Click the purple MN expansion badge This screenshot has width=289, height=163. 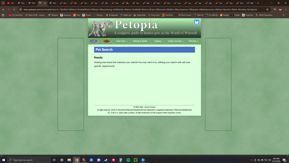[x=93, y=41]
